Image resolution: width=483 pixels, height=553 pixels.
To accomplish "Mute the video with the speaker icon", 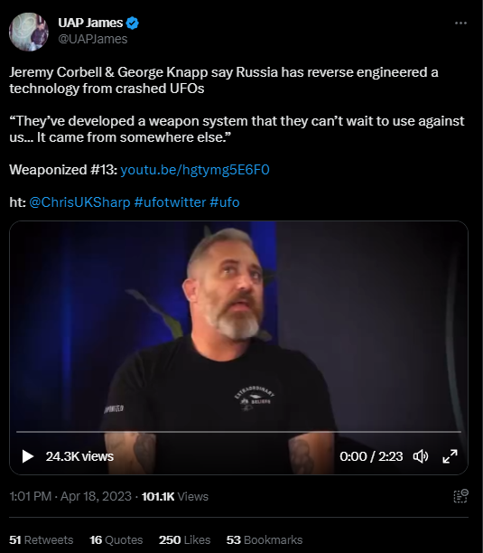I will [421, 456].
